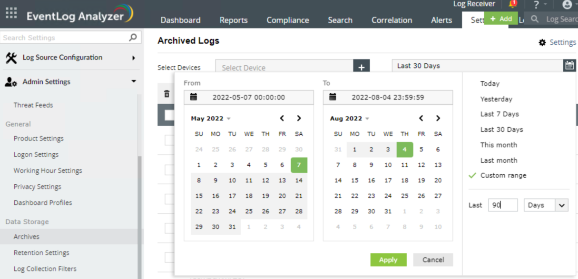
Task: Select the Custom range option
Action: point(503,175)
